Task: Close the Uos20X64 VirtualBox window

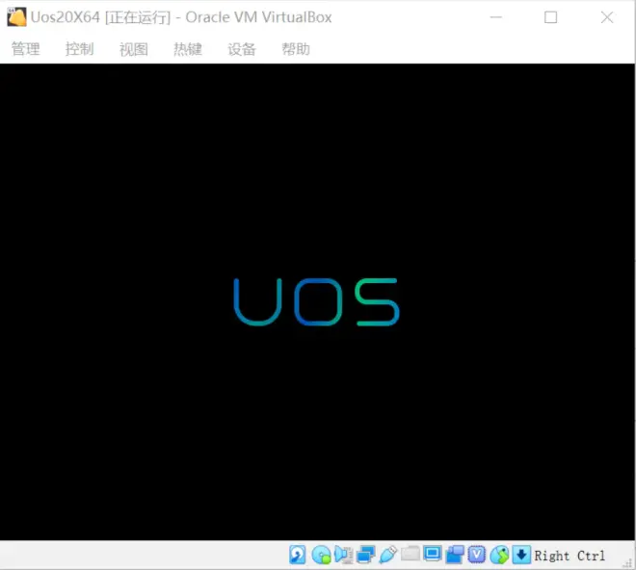Action: (607, 17)
